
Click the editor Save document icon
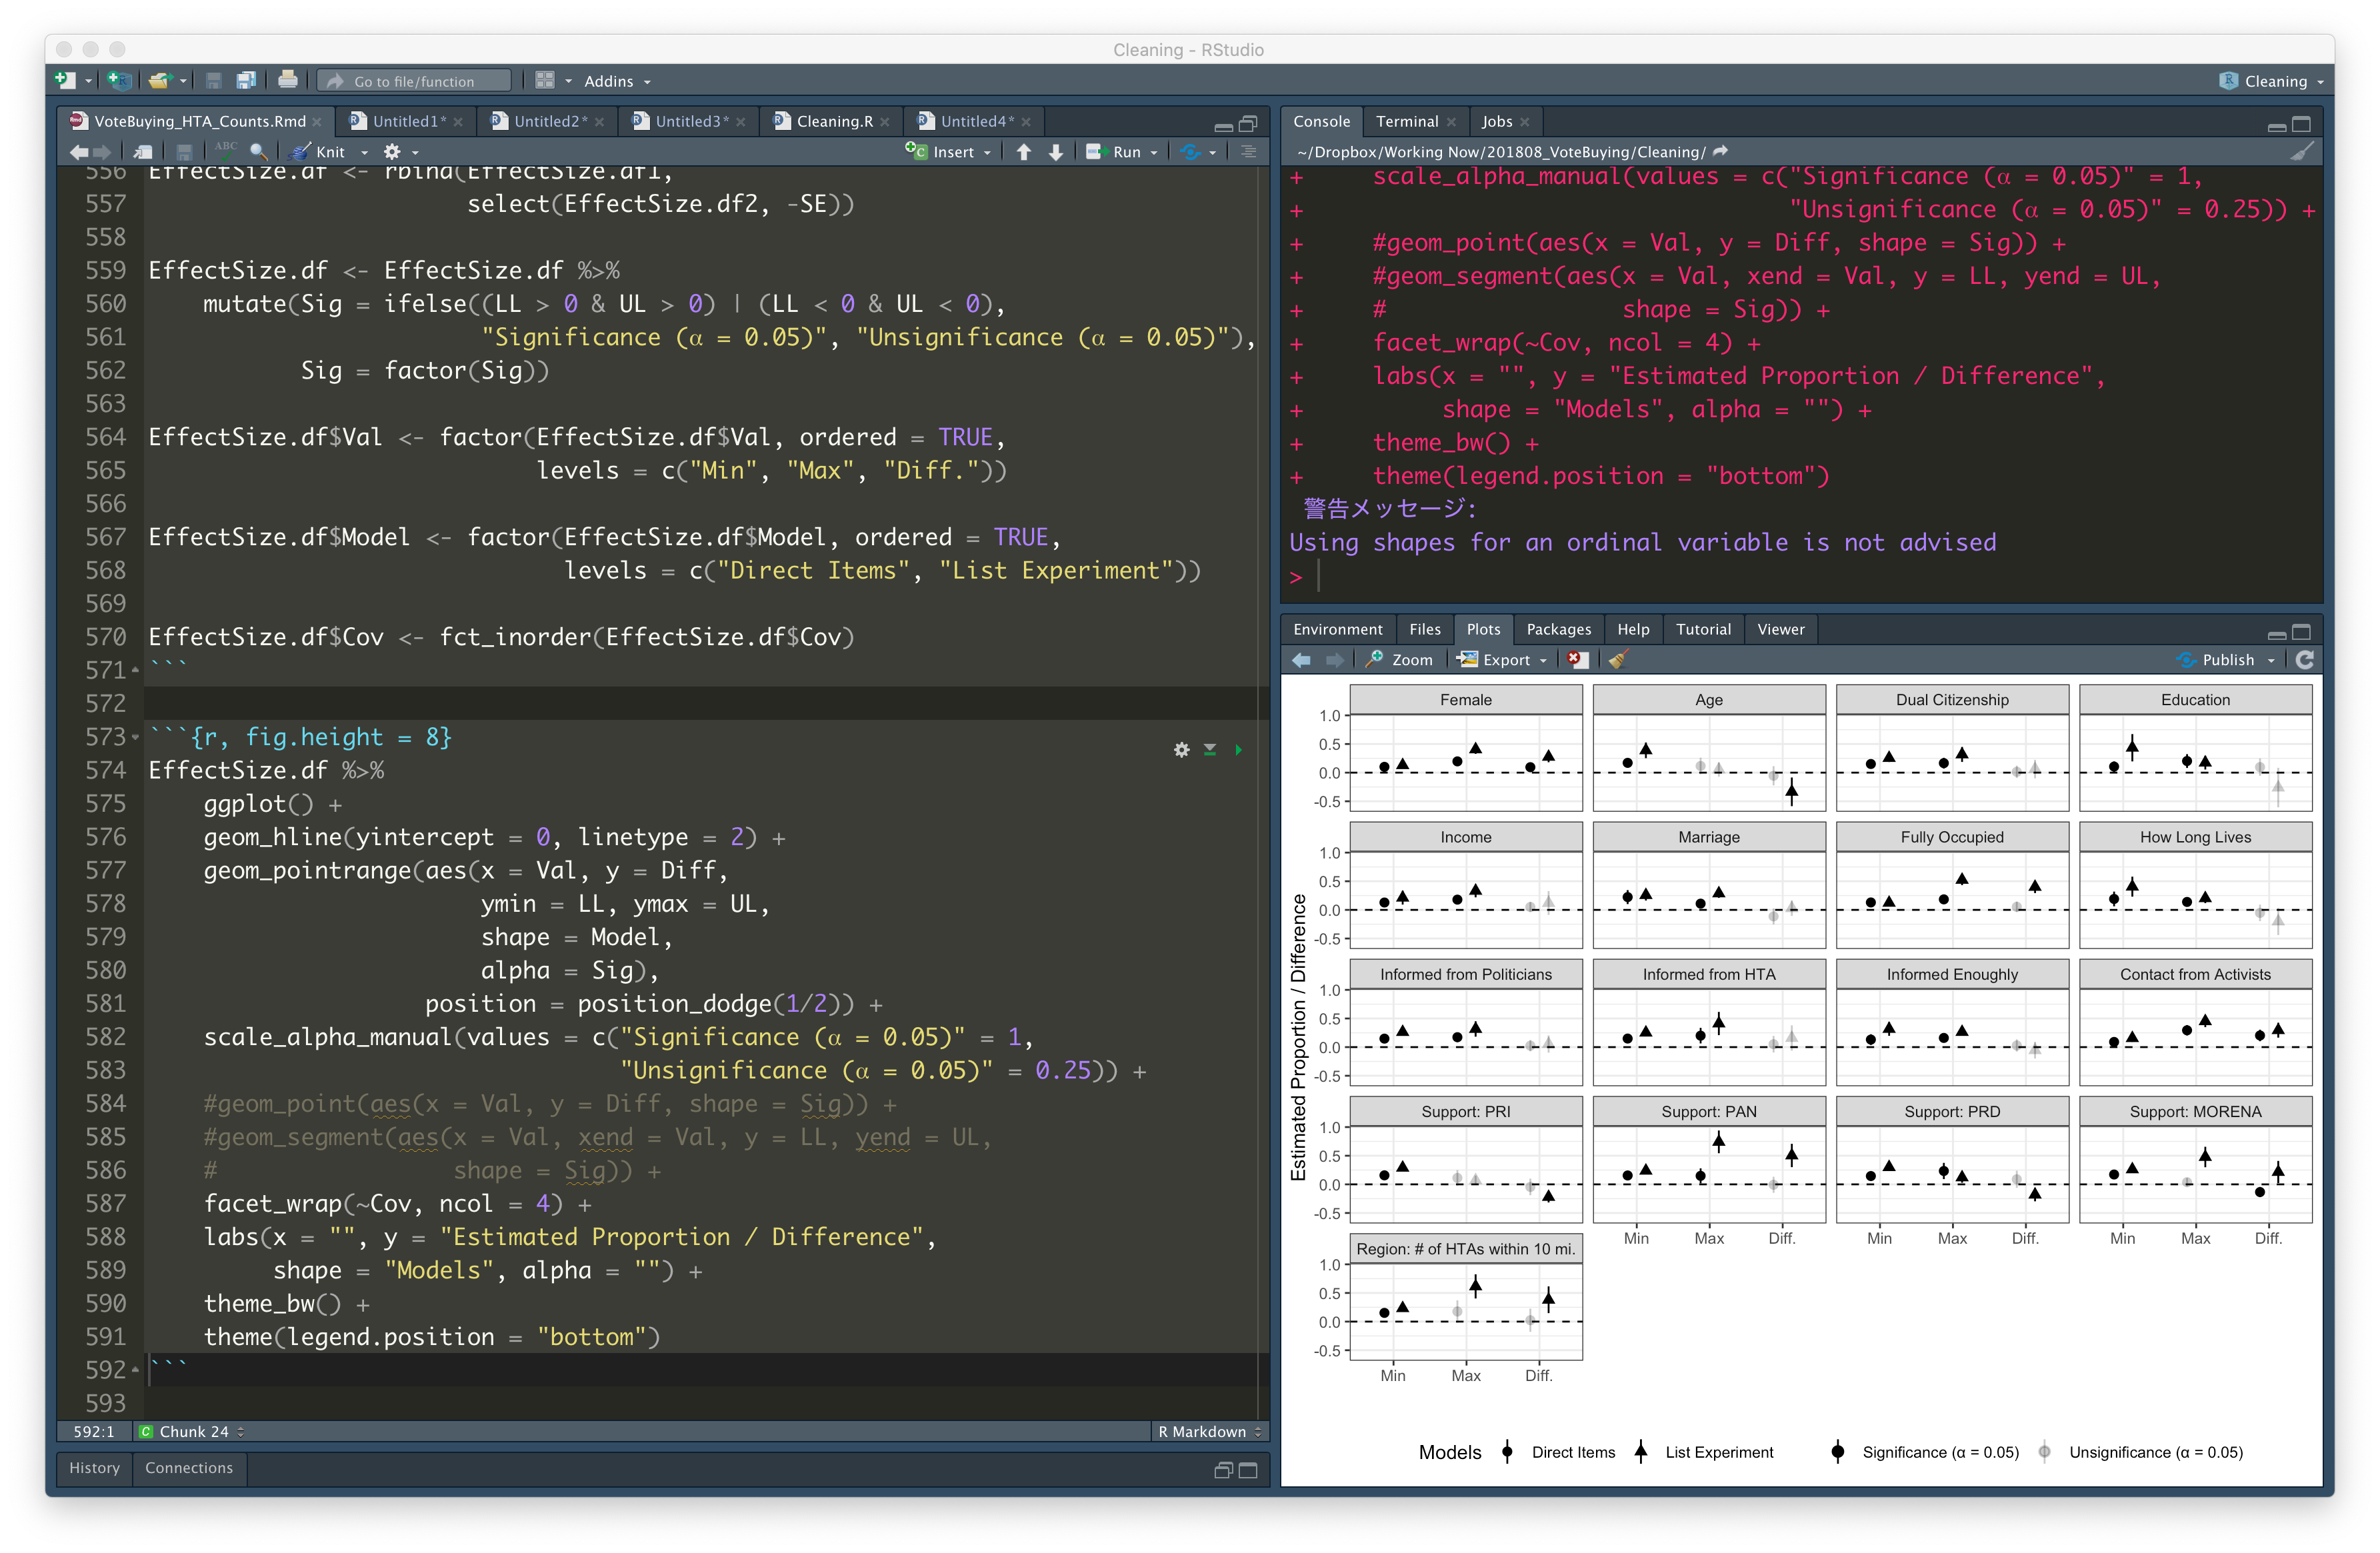pos(184,152)
